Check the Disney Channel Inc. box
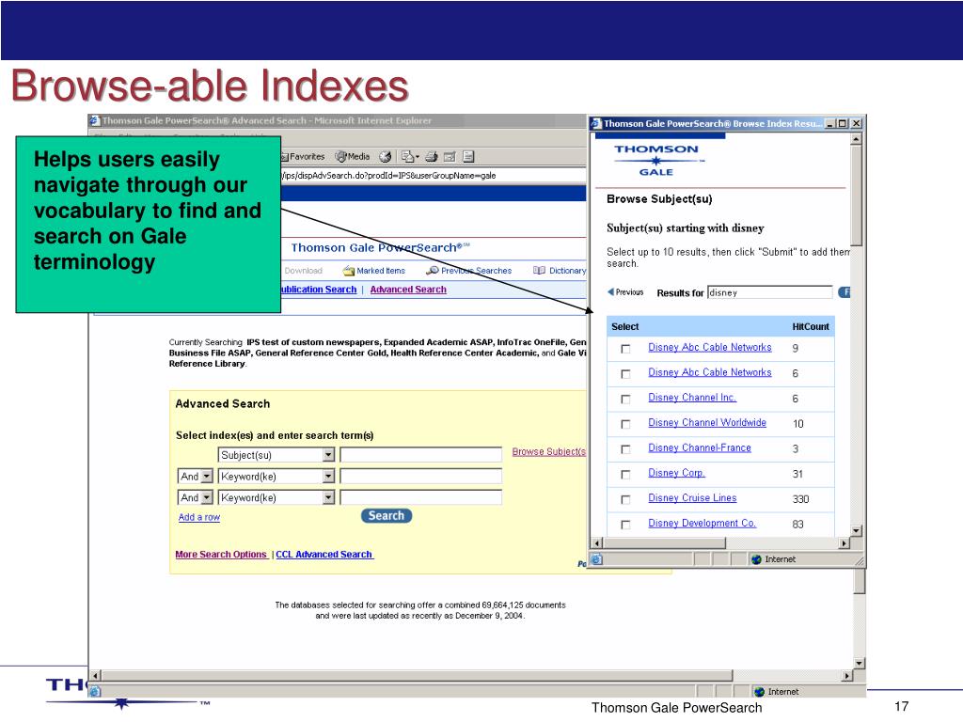 coord(625,399)
